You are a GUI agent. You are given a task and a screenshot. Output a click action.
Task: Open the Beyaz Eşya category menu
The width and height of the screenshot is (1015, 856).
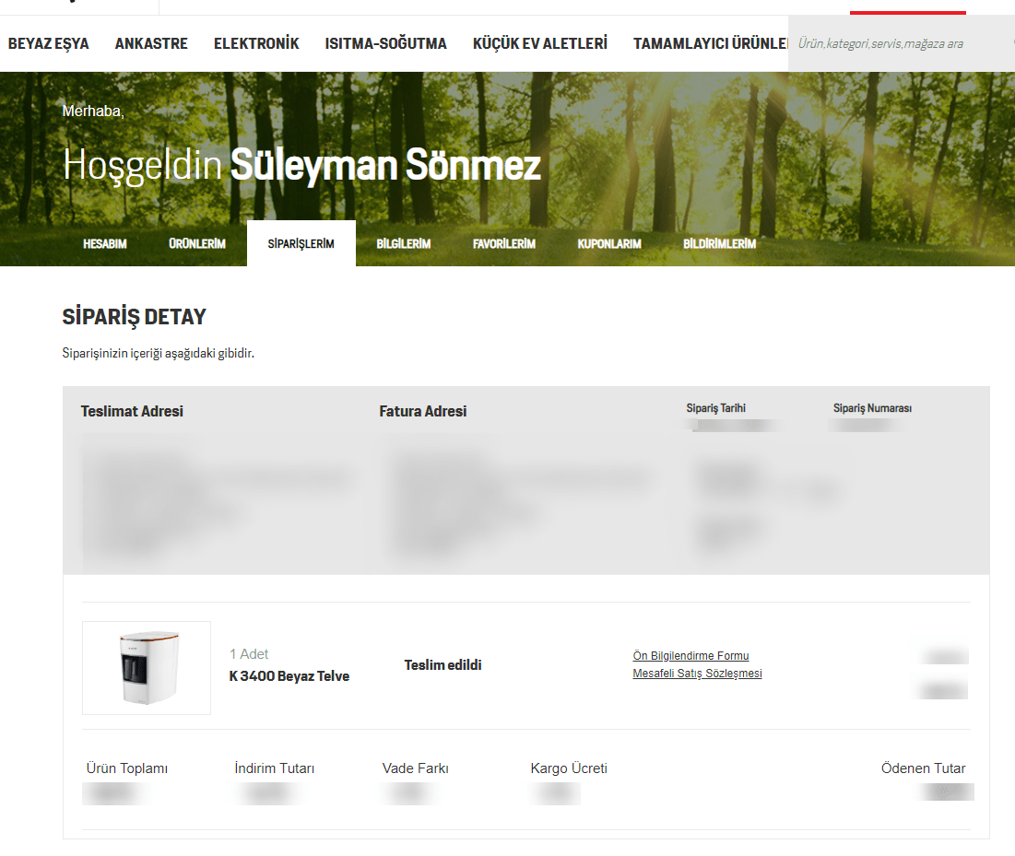pyautogui.click(x=49, y=43)
